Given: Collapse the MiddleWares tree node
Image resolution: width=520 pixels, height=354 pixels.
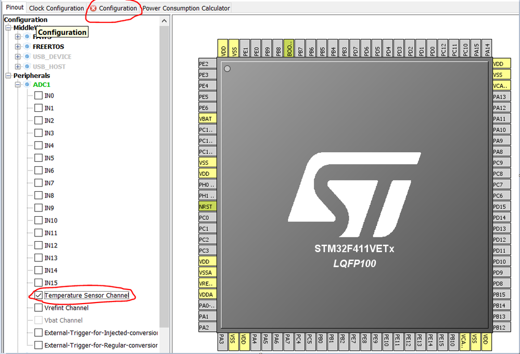Looking at the screenshot, I should tap(8, 28).
